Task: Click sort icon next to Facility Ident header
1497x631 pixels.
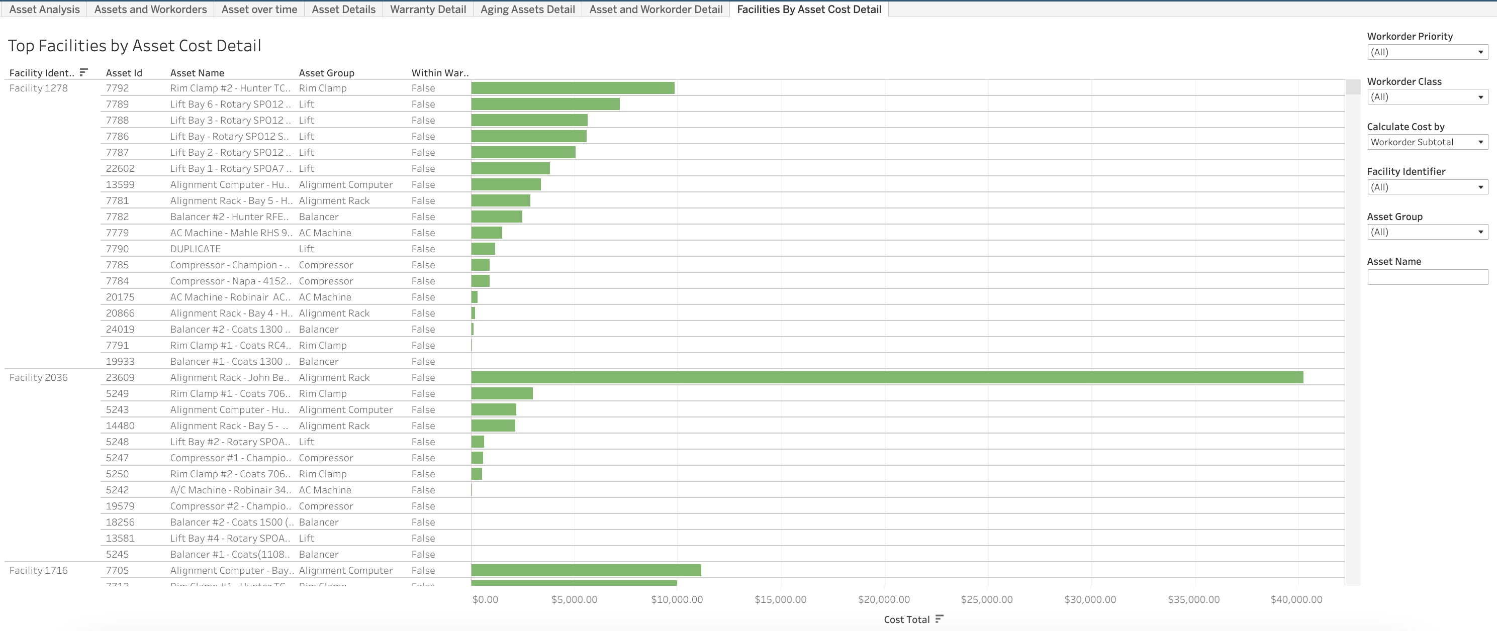Action: tap(83, 72)
